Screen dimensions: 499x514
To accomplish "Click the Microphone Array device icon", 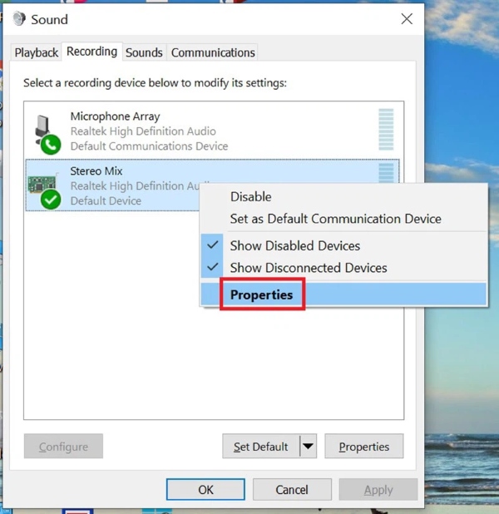I will pyautogui.click(x=45, y=132).
